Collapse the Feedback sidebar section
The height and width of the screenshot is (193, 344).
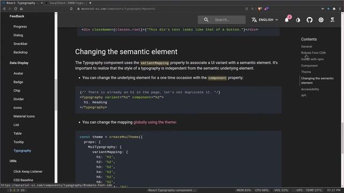click(x=17, y=16)
